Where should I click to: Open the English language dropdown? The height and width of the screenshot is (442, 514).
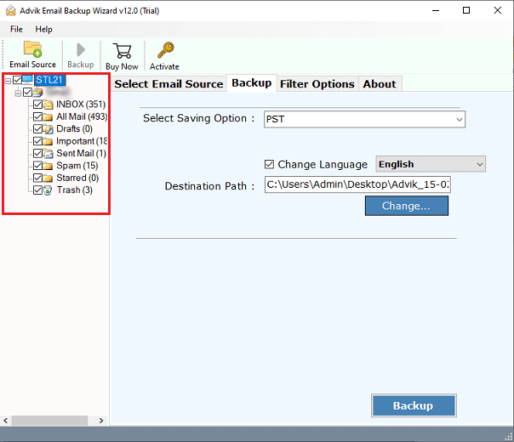[430, 164]
